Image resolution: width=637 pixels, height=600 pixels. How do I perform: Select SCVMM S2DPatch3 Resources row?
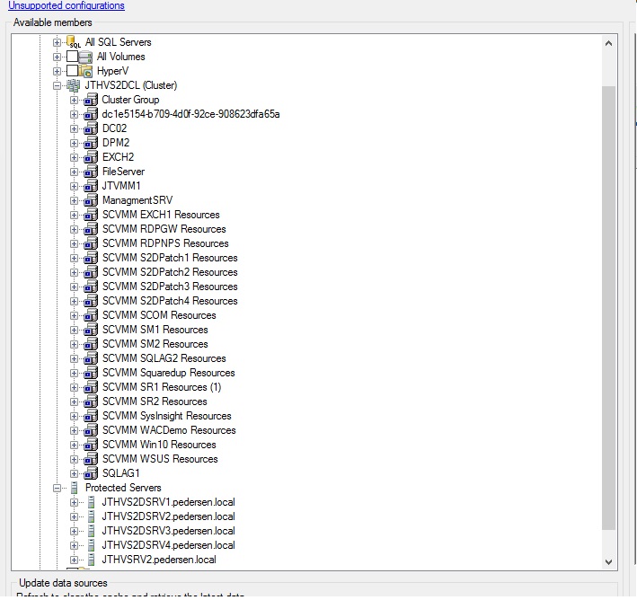pyautogui.click(x=170, y=287)
